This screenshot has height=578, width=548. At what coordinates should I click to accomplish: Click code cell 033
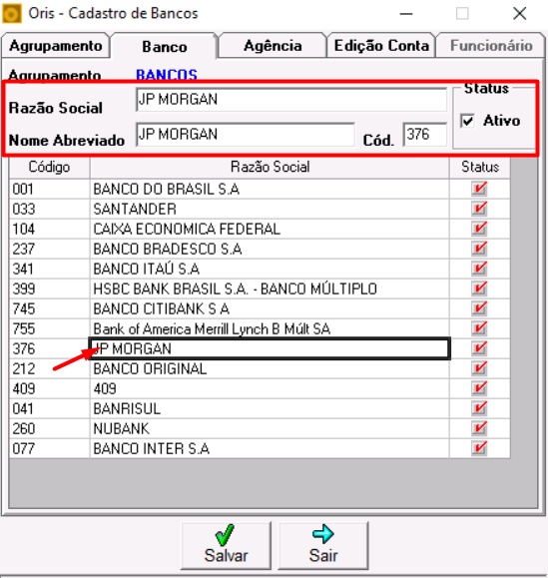pyautogui.click(x=49, y=209)
